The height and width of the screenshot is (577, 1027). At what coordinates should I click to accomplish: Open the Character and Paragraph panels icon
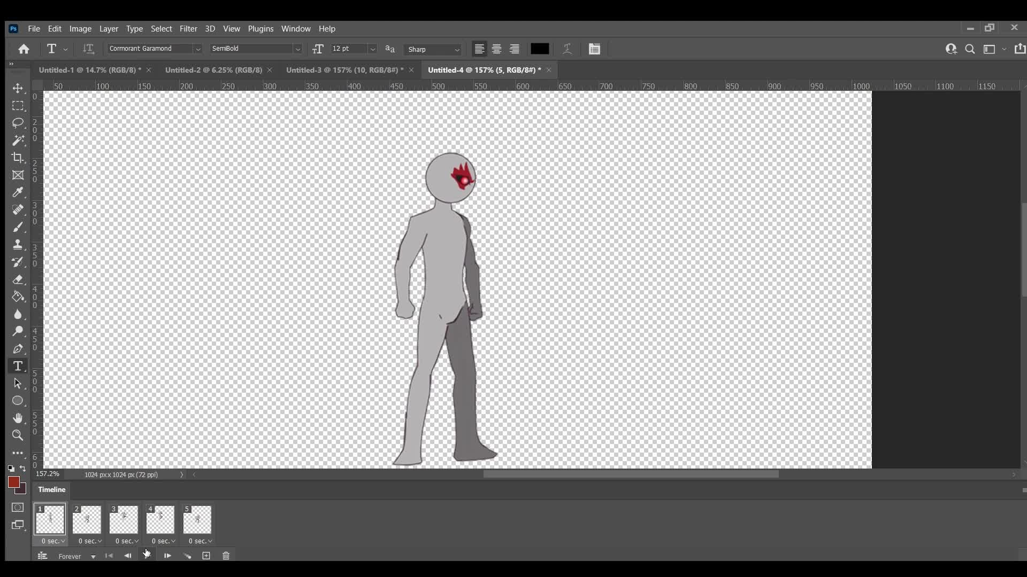(x=595, y=49)
